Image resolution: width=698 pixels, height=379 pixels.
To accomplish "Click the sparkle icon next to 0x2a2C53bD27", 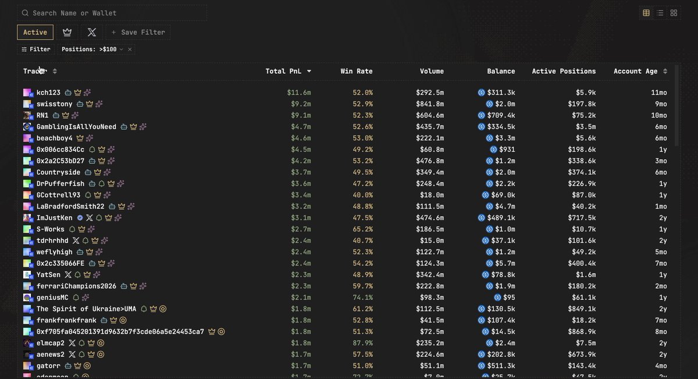I will 111,161.
